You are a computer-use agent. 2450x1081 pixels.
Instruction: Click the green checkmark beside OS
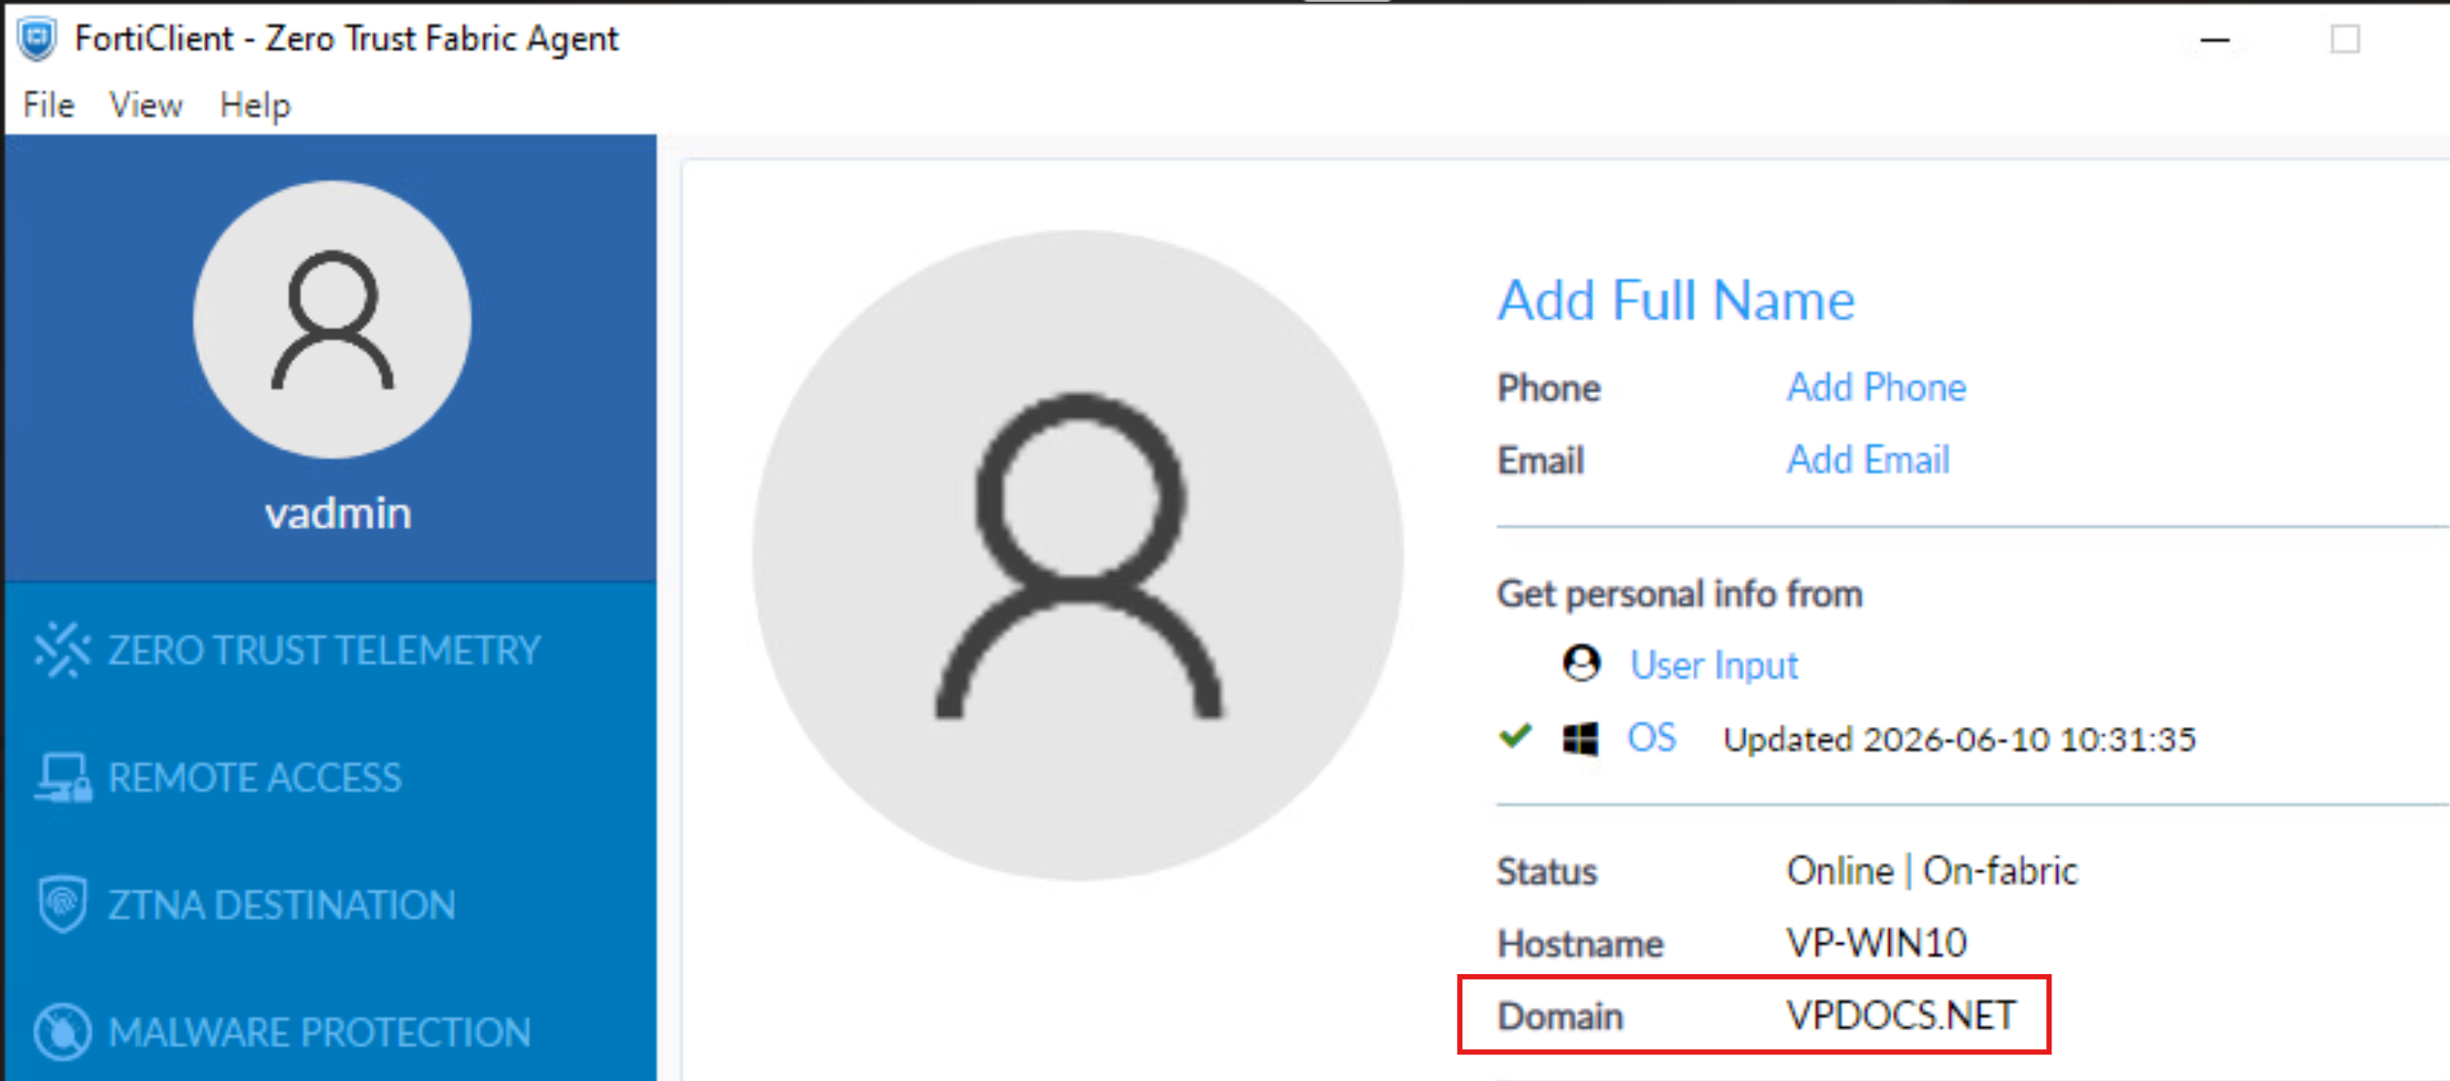click(1515, 736)
